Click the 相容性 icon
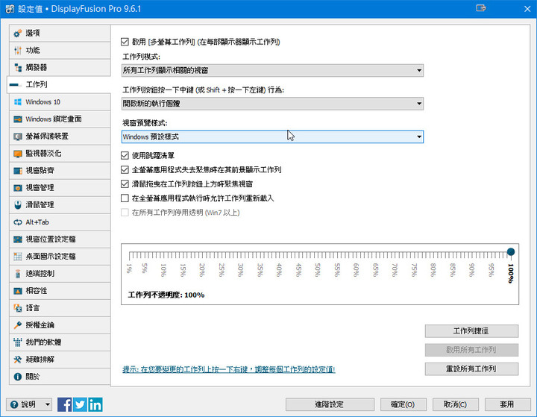 coord(17,291)
